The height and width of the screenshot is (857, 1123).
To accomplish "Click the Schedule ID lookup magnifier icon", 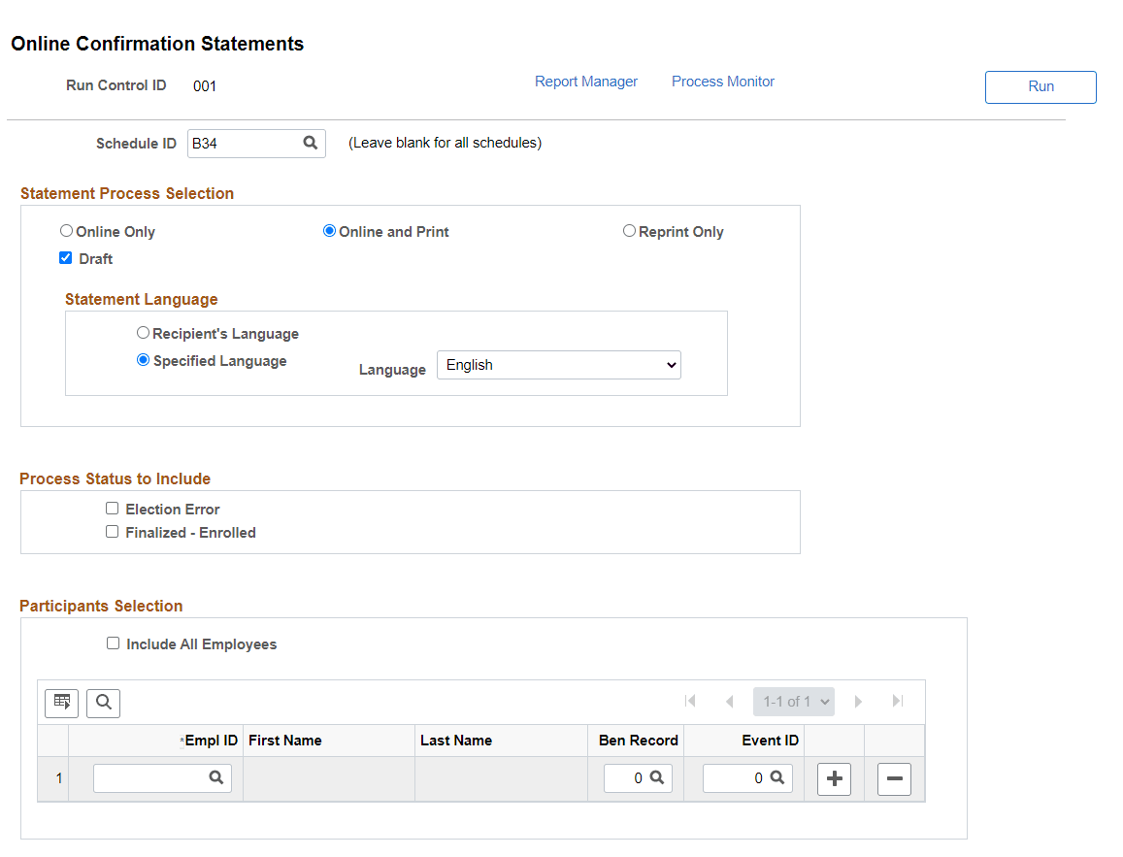I will [x=311, y=143].
